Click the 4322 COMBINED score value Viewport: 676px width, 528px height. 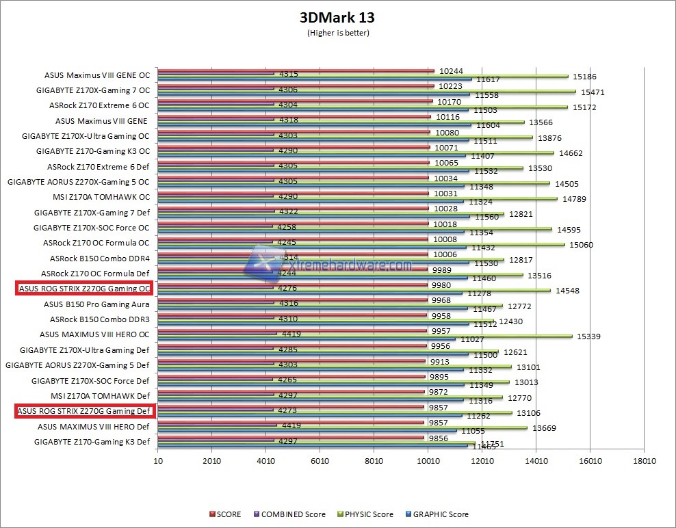click(286, 211)
